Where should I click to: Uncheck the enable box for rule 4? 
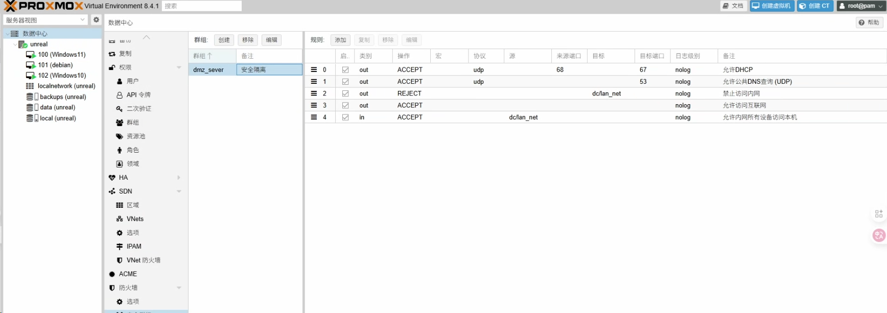click(345, 117)
